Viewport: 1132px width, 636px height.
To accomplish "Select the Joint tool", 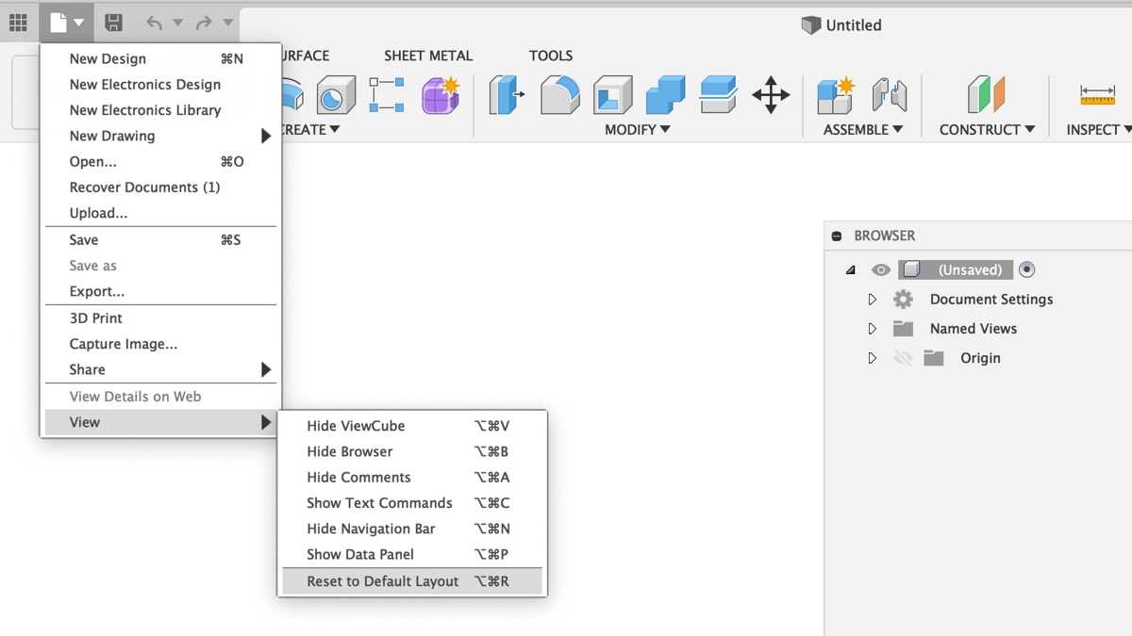I will pos(890,95).
